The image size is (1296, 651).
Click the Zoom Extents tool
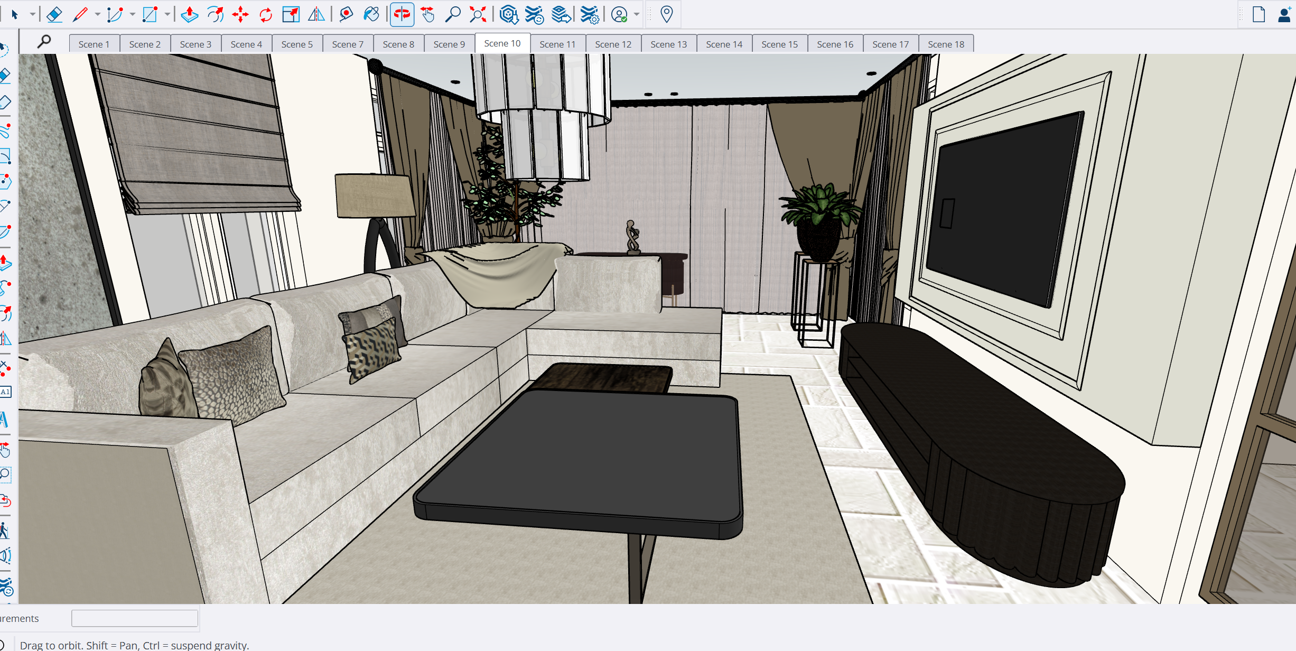pos(478,14)
